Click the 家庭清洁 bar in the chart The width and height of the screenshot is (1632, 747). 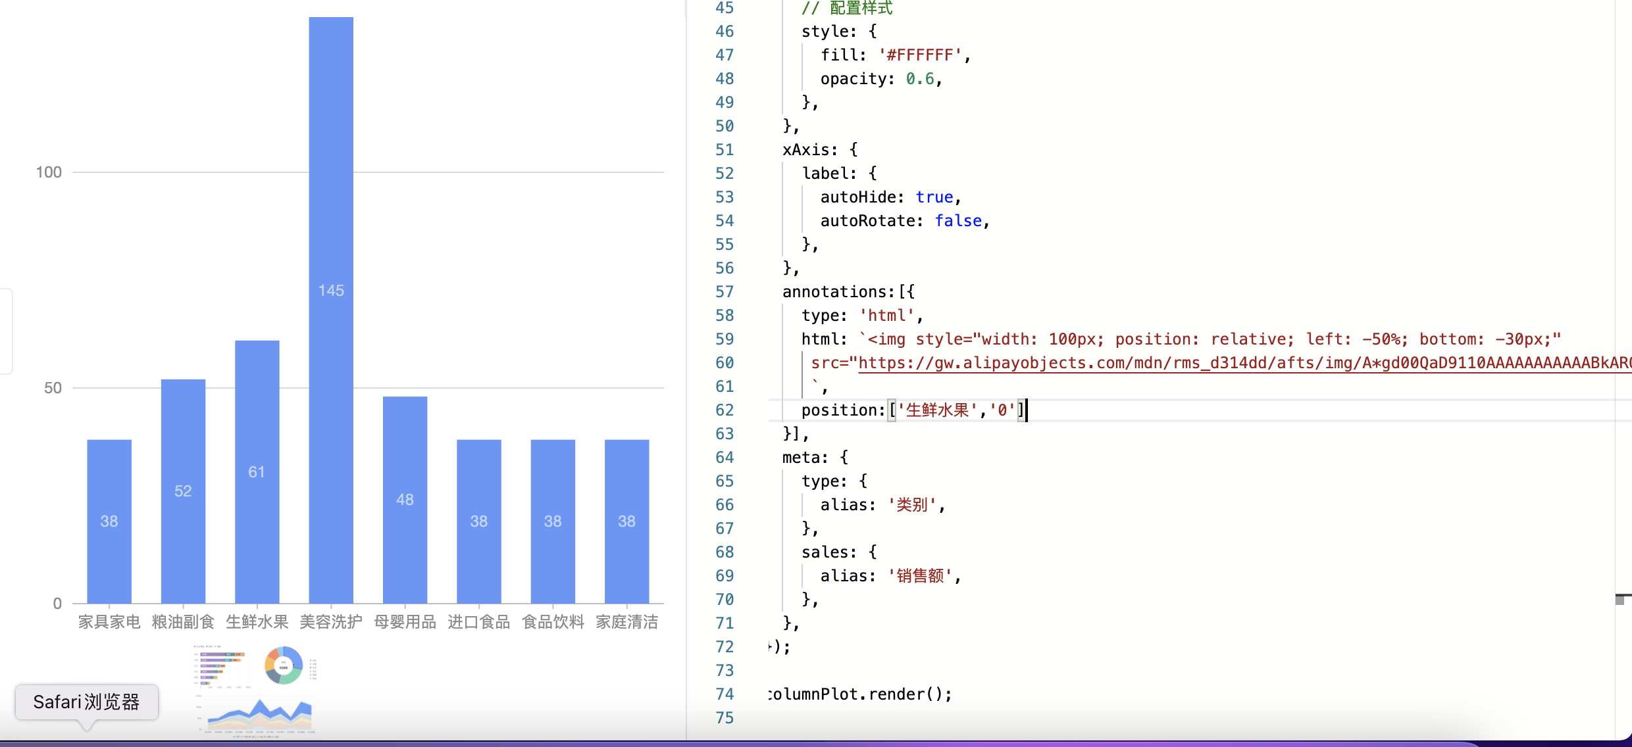click(x=626, y=521)
